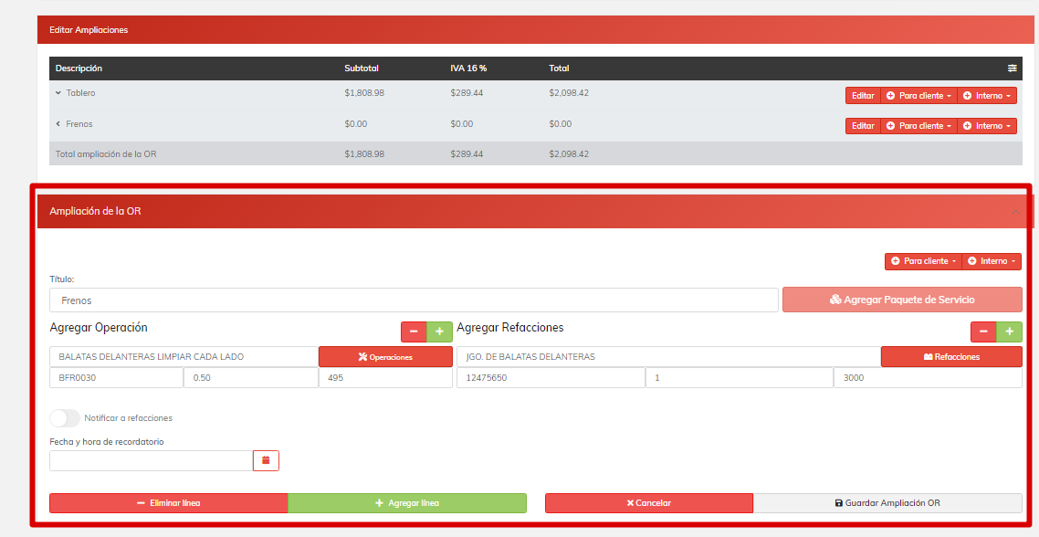
Task: Toggle the Notificar a refacciones switch
Action: [x=65, y=418]
